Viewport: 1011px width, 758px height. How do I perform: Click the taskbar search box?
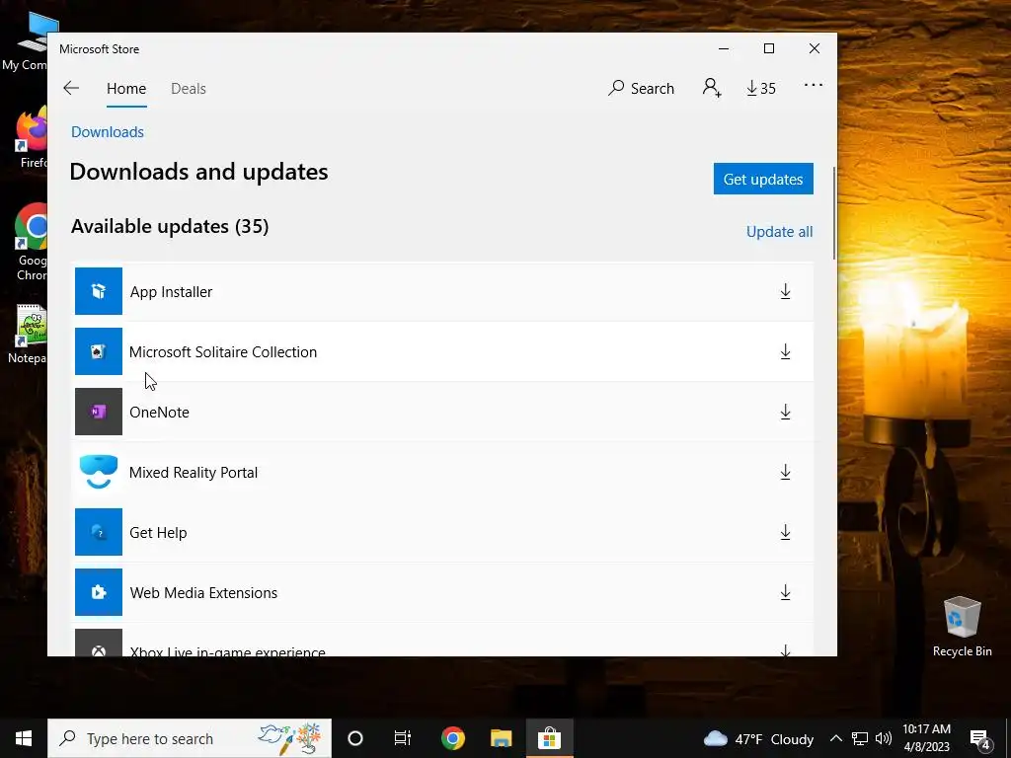tap(190, 738)
